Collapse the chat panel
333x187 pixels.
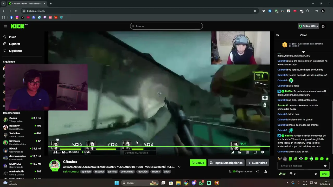coord(277,35)
